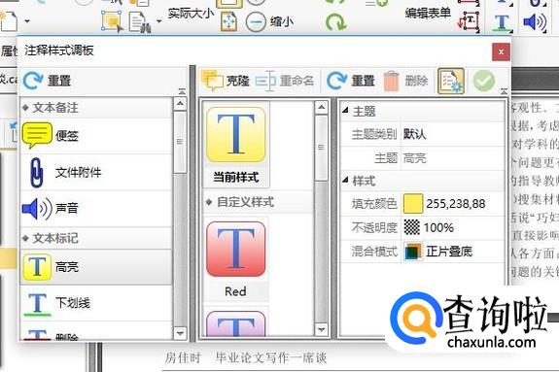Click the 克隆 clone style button
This screenshot has width=559, height=372.
[226, 81]
